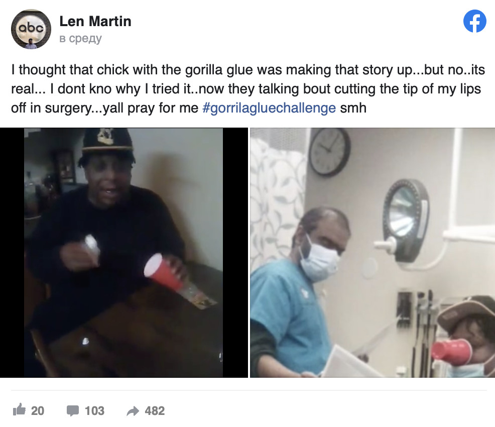Screen dimensions: 495x427
Task: Open right photo of the hospital room
Action: click(x=373, y=253)
